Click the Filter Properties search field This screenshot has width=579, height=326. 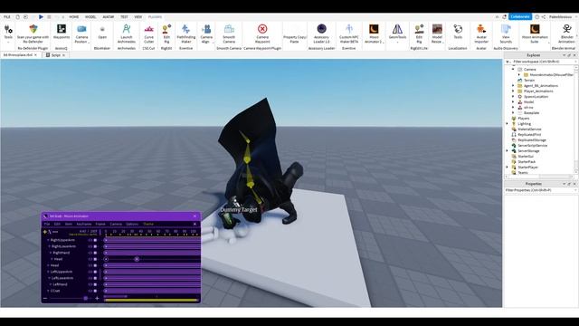pyautogui.click(x=540, y=190)
